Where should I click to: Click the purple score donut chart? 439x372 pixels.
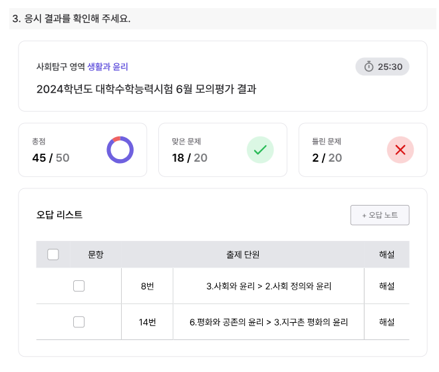(120, 150)
